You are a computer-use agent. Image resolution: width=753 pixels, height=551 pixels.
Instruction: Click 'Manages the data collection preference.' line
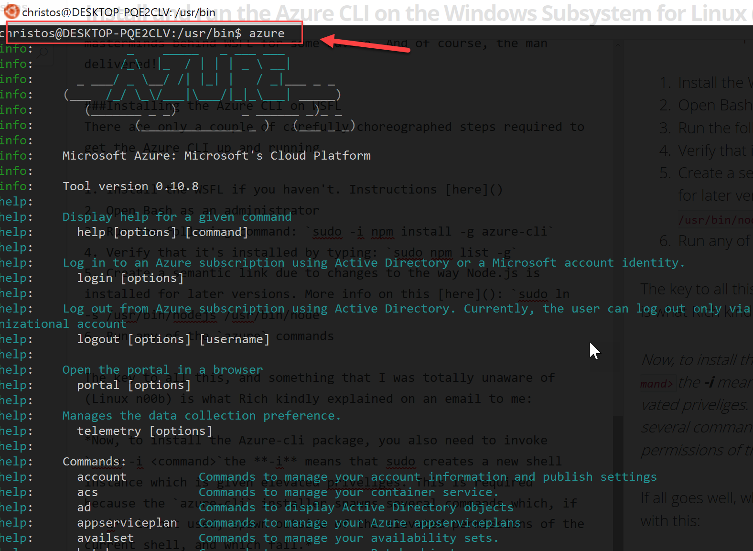202,416
